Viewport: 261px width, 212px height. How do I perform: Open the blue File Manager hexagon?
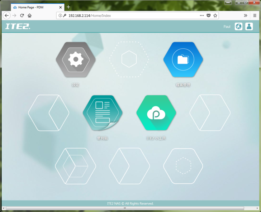tap(183, 59)
